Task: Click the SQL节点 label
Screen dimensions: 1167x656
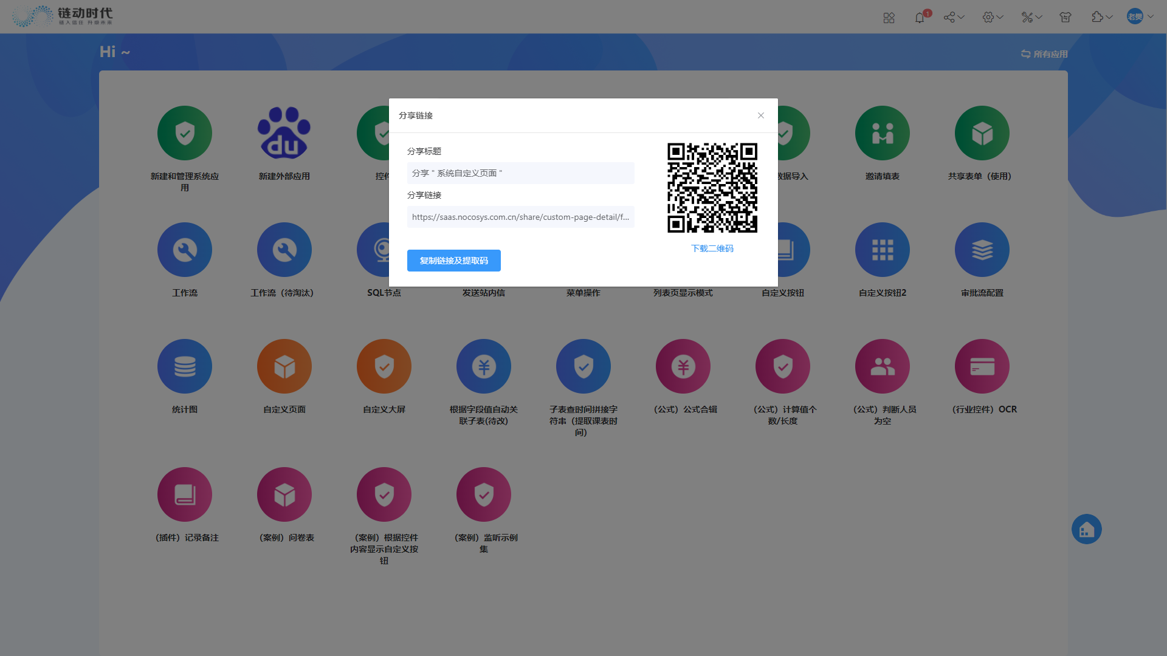Action: (x=384, y=293)
